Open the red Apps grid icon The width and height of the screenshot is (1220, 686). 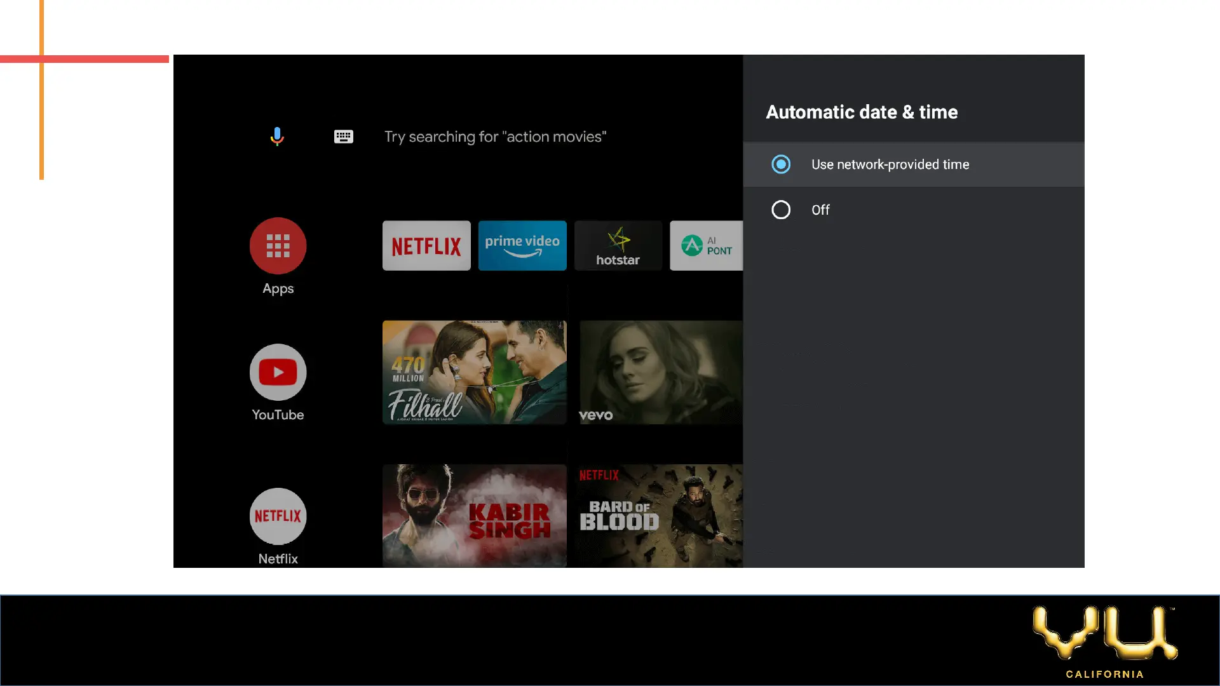[278, 246]
